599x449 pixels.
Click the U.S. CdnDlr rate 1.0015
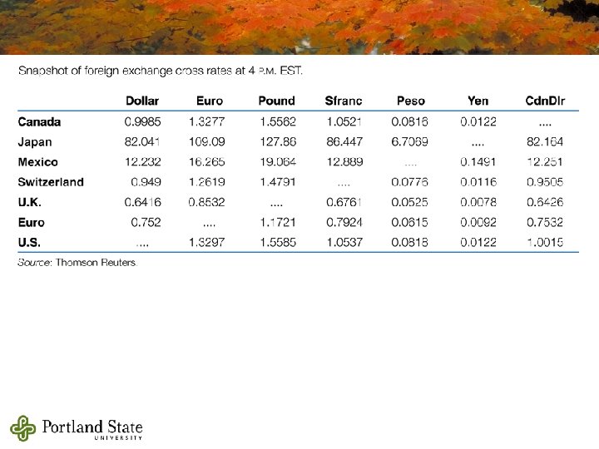pyautogui.click(x=545, y=243)
